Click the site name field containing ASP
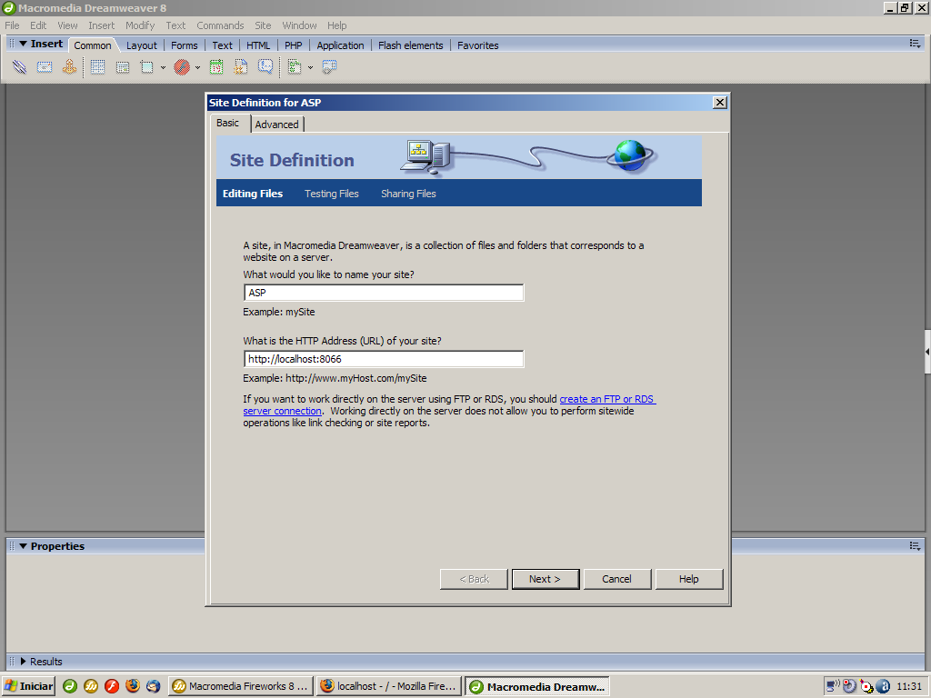 [x=384, y=293]
